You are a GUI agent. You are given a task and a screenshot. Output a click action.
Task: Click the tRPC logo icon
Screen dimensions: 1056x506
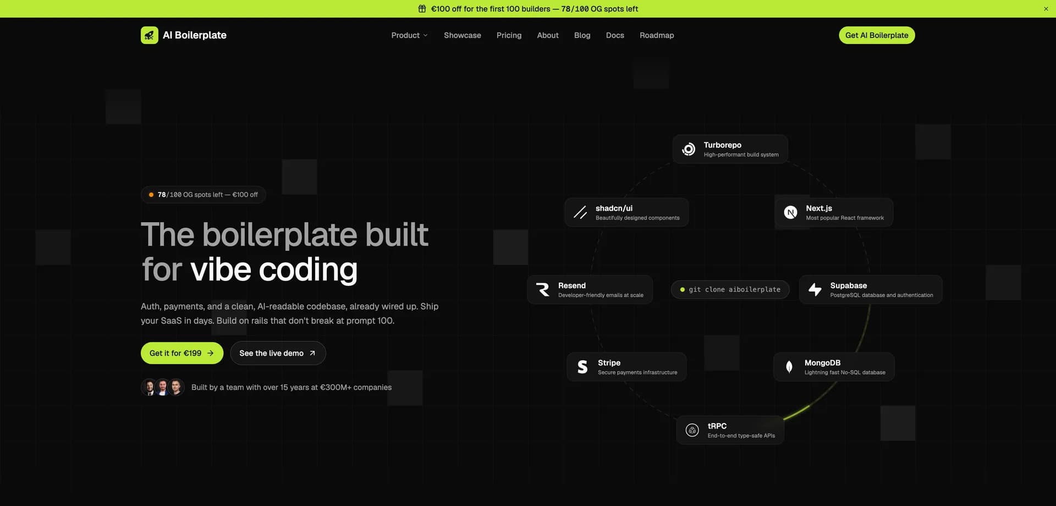pos(692,430)
